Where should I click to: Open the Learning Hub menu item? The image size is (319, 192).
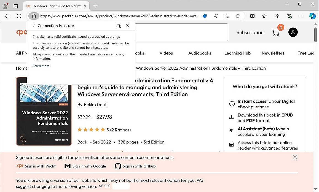pyautogui.click(x=237, y=53)
